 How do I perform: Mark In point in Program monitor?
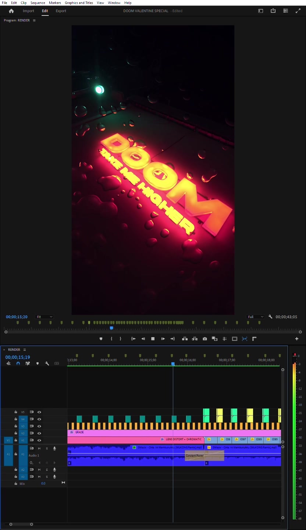(111, 339)
